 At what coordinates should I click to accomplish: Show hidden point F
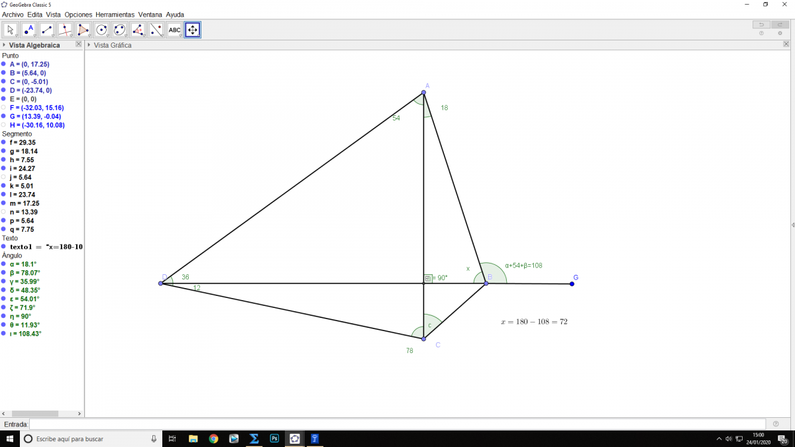[x=3, y=107]
